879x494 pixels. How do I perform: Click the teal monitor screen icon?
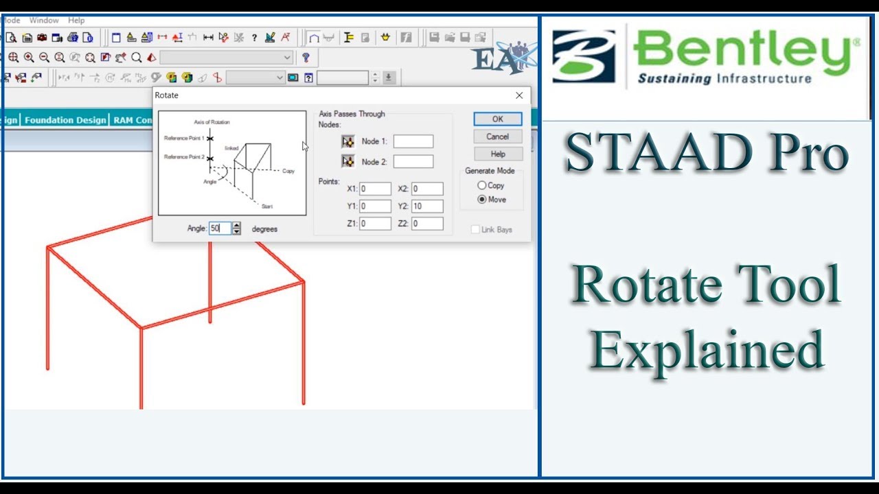click(293, 78)
